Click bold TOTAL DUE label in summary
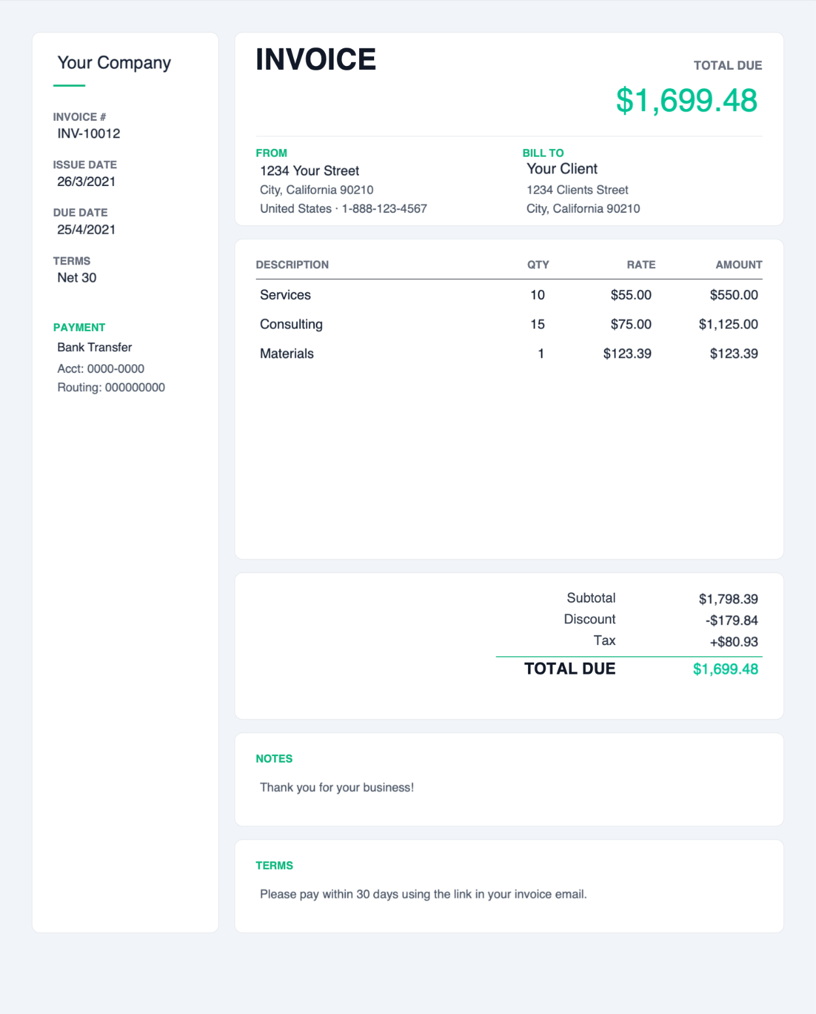This screenshot has height=1014, width=816. (x=570, y=669)
